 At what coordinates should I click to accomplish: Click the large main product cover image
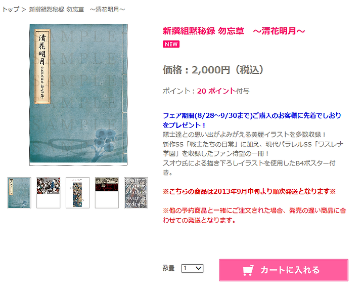(x=78, y=95)
